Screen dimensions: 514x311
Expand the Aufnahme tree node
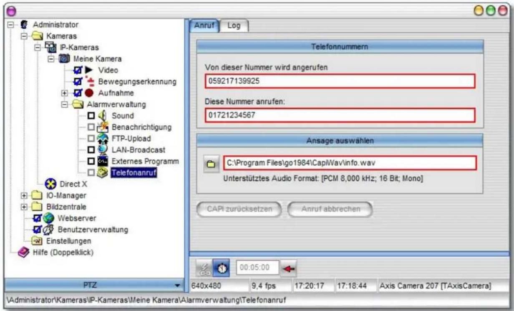pyautogui.click(x=63, y=93)
